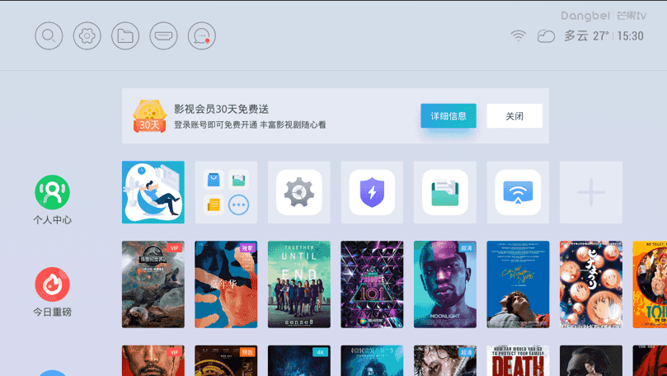Launch the gray gear settings app tile

pos(299,192)
